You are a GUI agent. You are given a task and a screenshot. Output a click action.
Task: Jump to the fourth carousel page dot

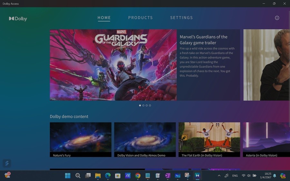(x=150, y=105)
